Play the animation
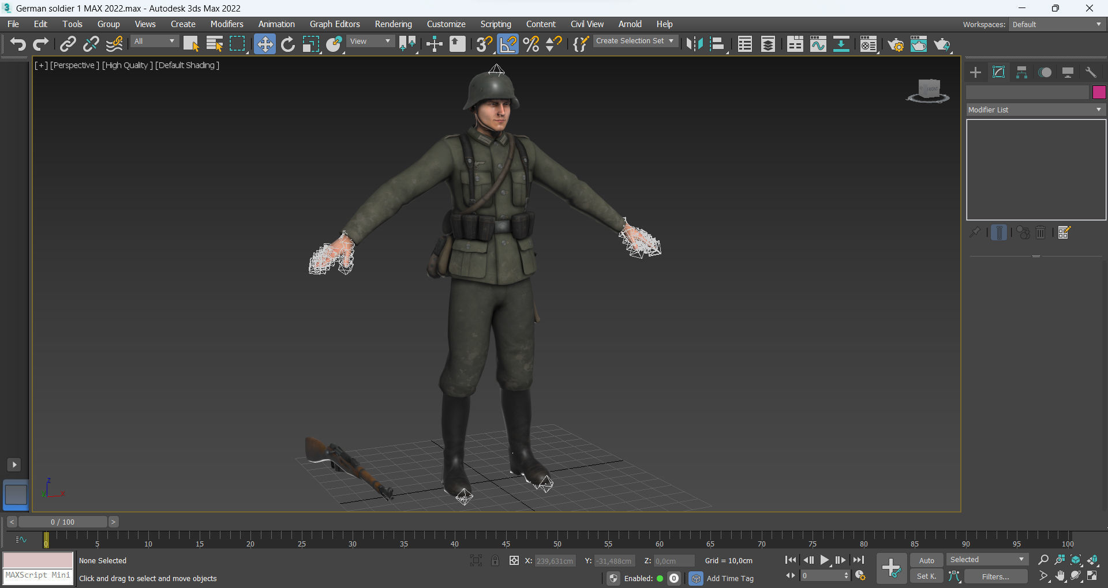This screenshot has width=1108, height=588. [x=825, y=560]
